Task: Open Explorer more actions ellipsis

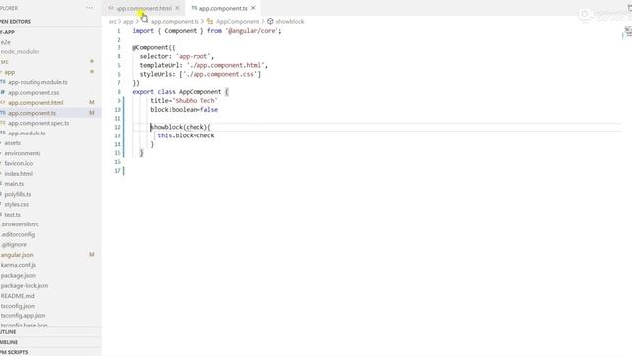Action: coord(90,8)
